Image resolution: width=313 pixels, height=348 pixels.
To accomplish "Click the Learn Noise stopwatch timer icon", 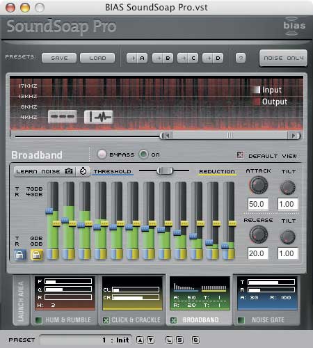I will [83, 171].
